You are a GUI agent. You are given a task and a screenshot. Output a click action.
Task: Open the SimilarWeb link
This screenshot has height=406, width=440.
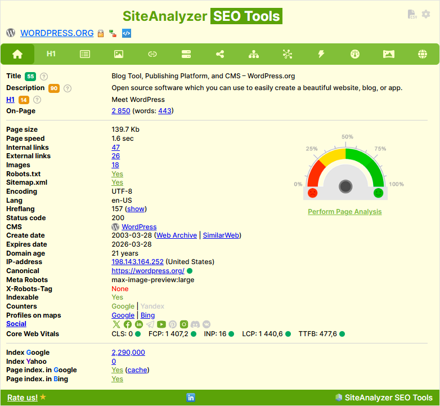pos(221,235)
